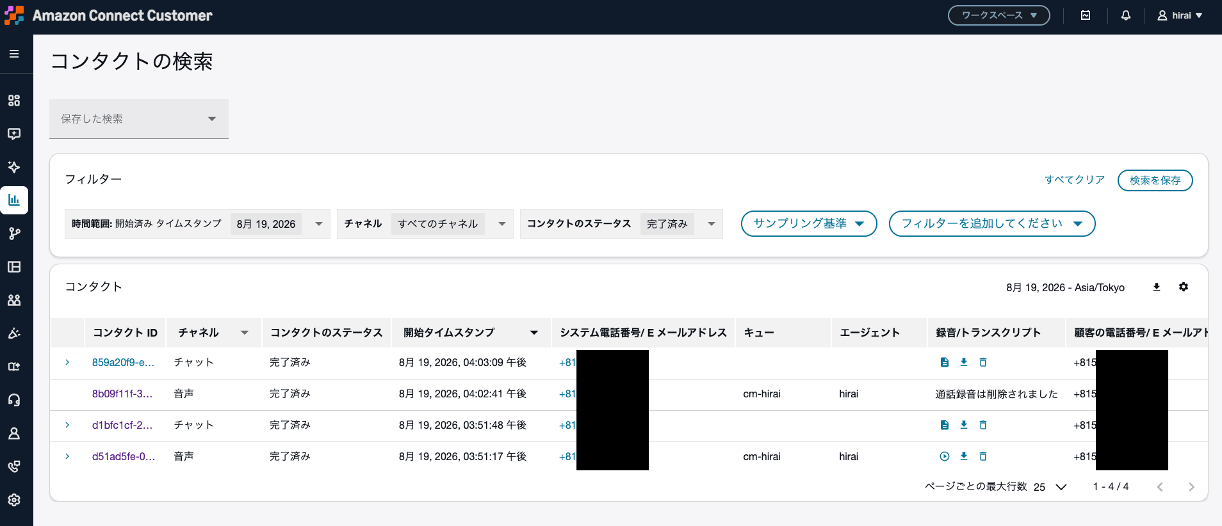View transcript for contact 859a20f9
The height and width of the screenshot is (526, 1222).
pyautogui.click(x=945, y=362)
